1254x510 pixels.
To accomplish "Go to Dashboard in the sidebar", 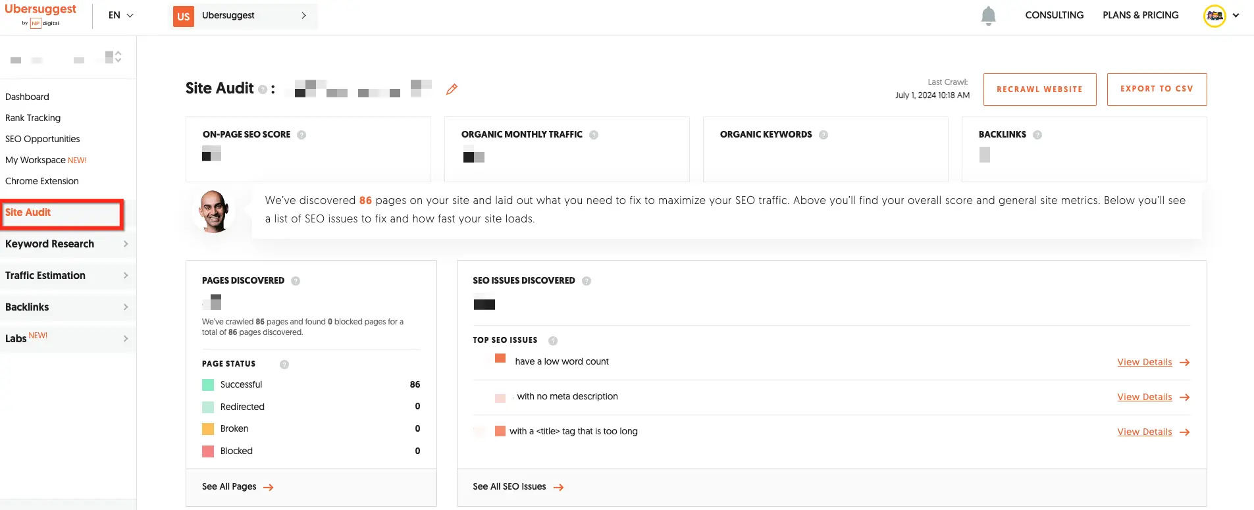I will [27, 97].
